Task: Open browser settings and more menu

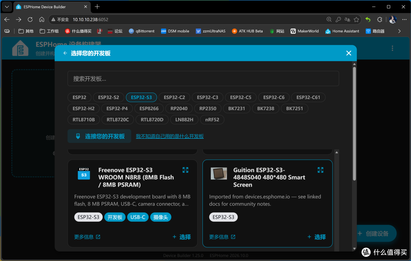Action: tap(404, 19)
